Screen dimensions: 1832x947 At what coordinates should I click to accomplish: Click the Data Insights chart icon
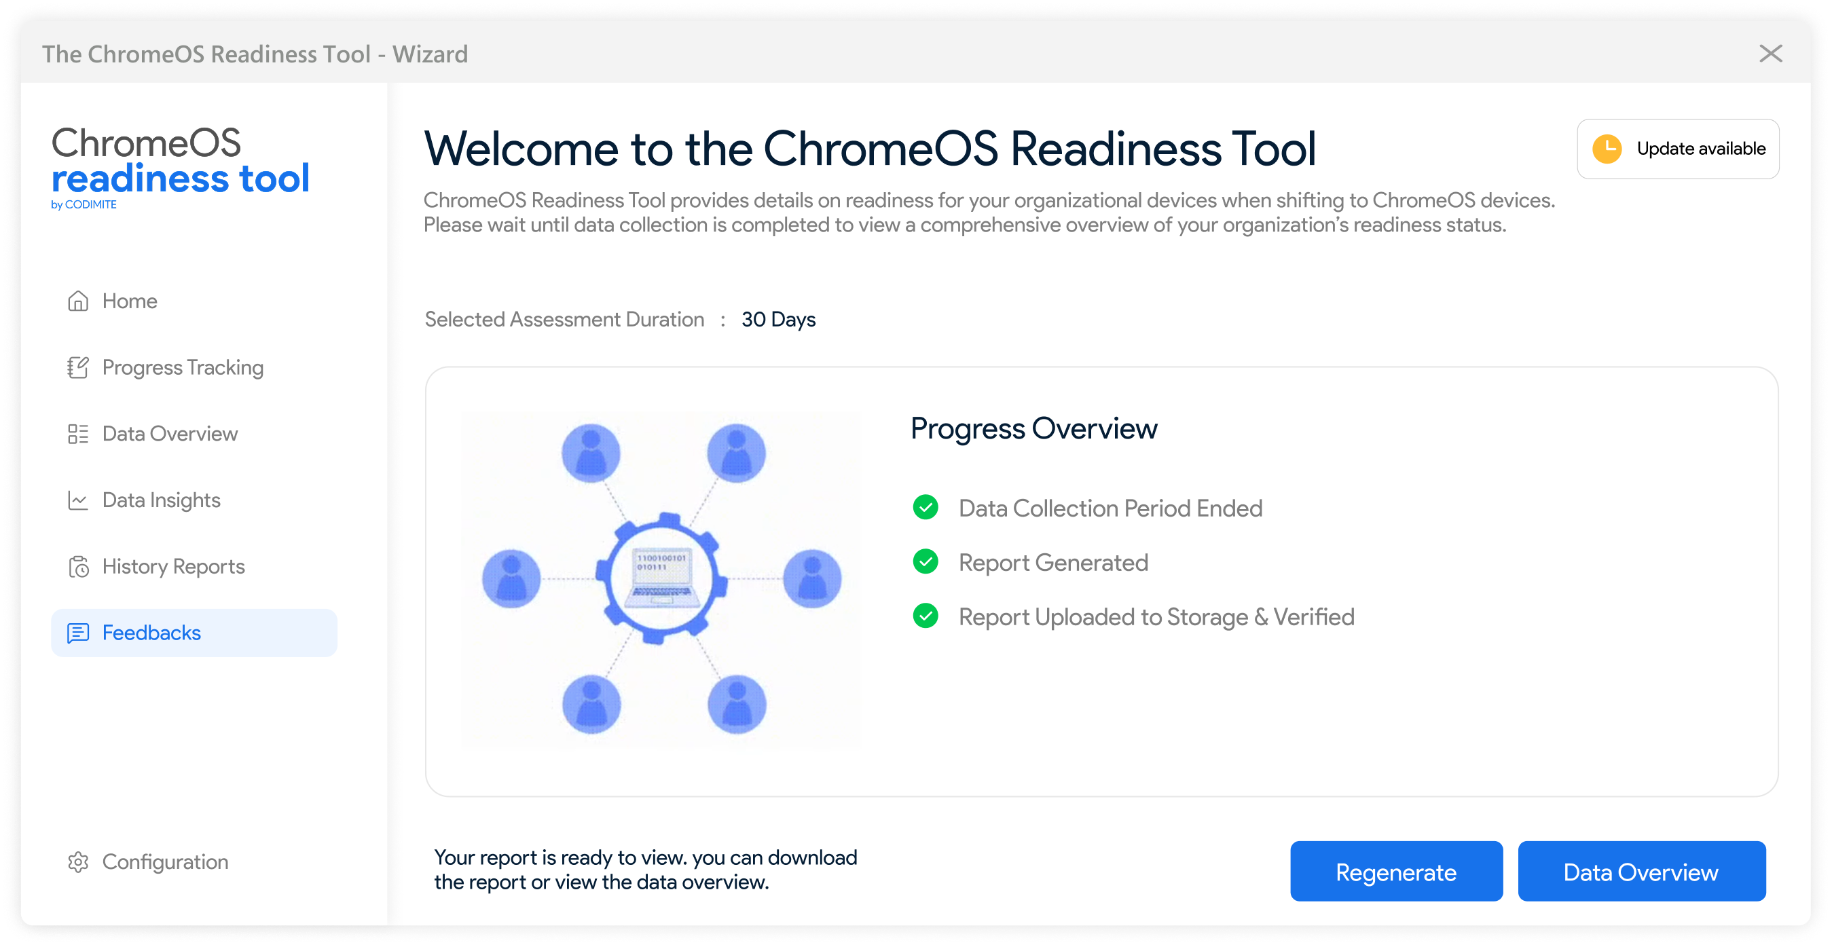(x=77, y=500)
